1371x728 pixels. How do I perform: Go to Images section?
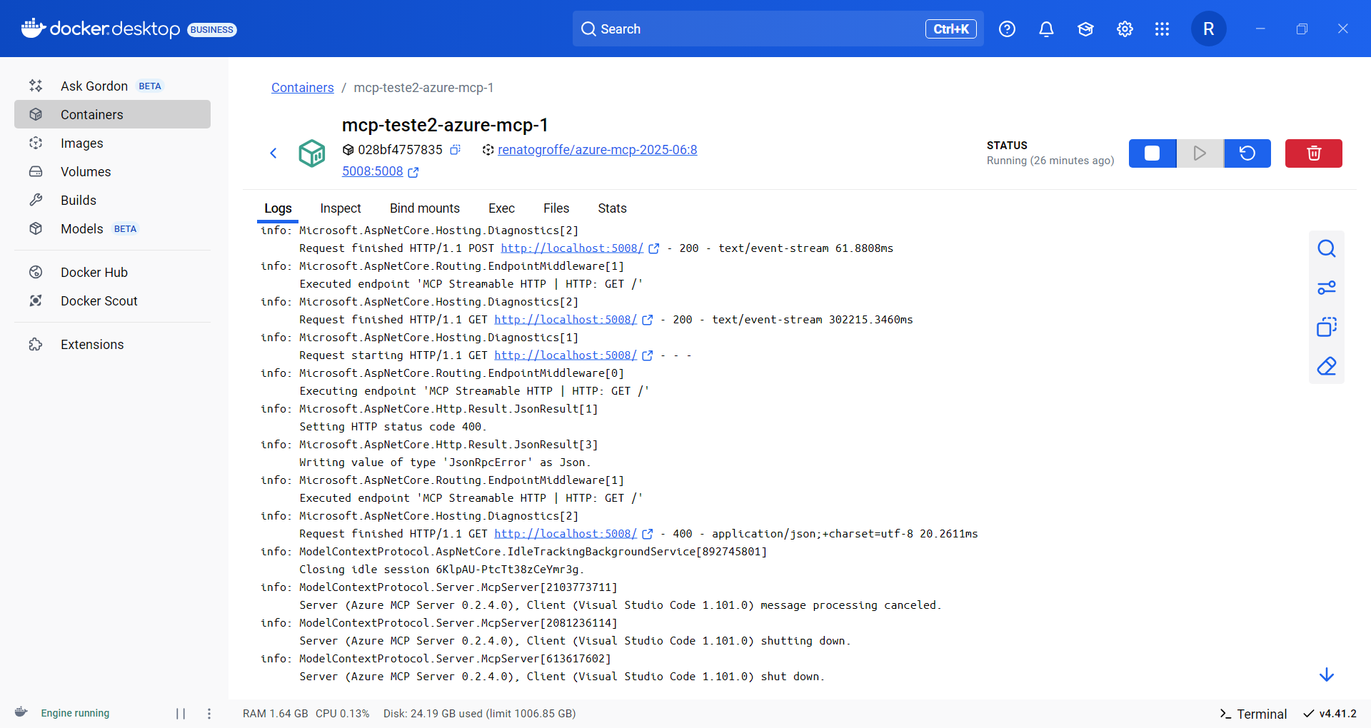[x=112, y=143]
